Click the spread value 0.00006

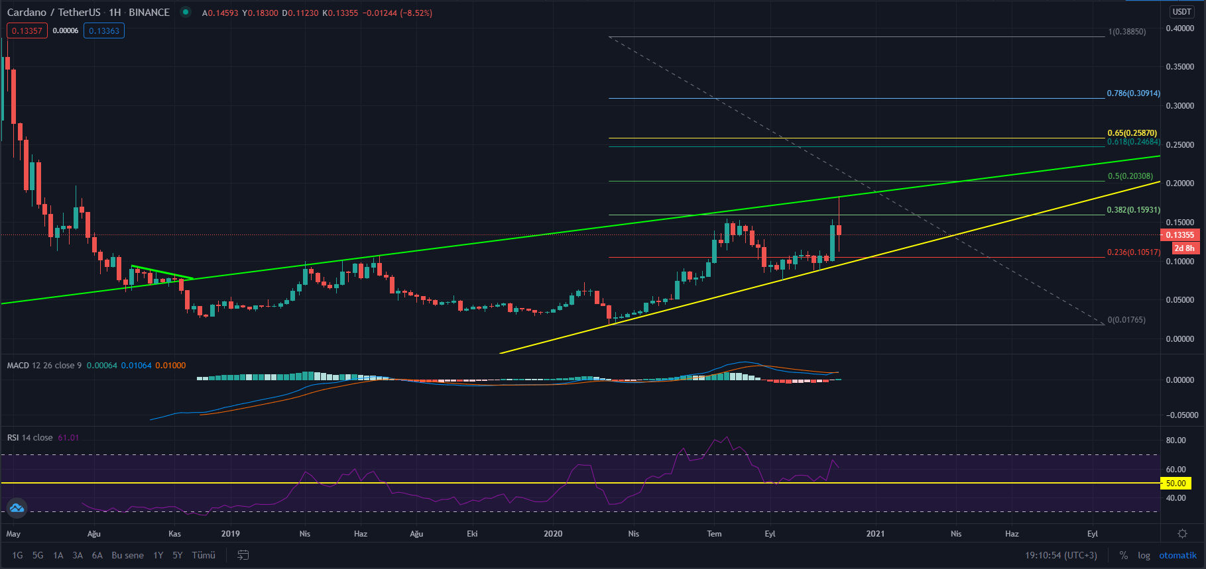pyautogui.click(x=66, y=31)
